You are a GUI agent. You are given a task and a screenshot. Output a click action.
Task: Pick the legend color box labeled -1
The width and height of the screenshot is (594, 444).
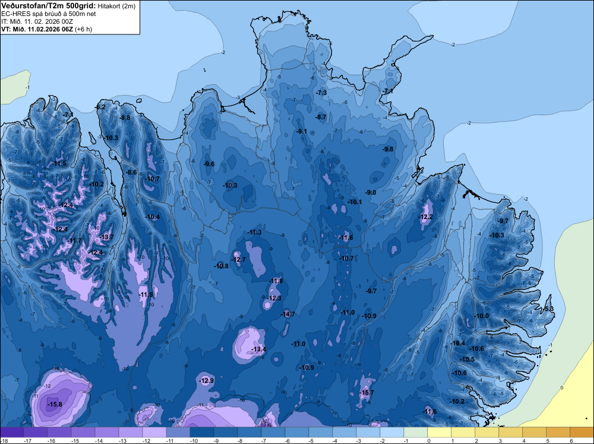click(x=416, y=432)
